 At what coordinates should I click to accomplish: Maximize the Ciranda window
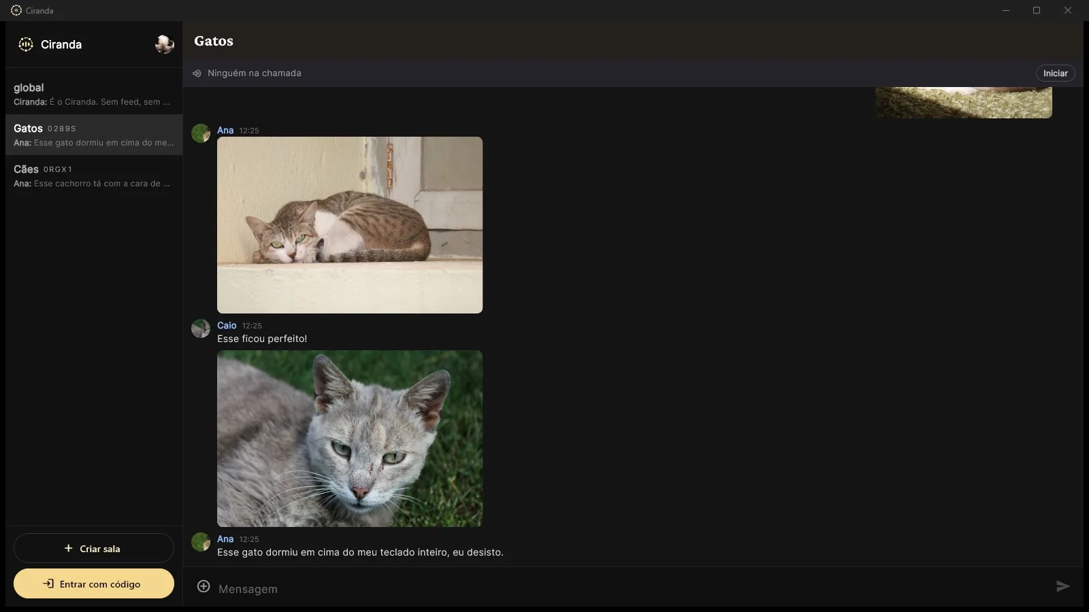tap(1037, 10)
